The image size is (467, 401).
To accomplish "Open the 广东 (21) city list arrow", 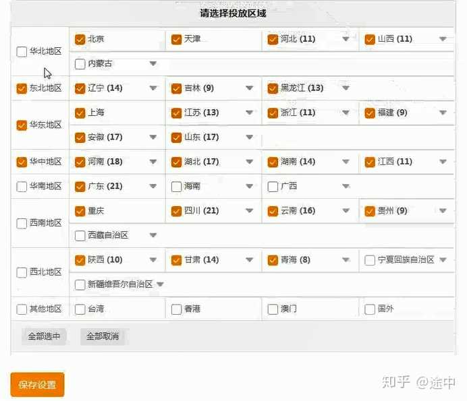I will pyautogui.click(x=153, y=187).
